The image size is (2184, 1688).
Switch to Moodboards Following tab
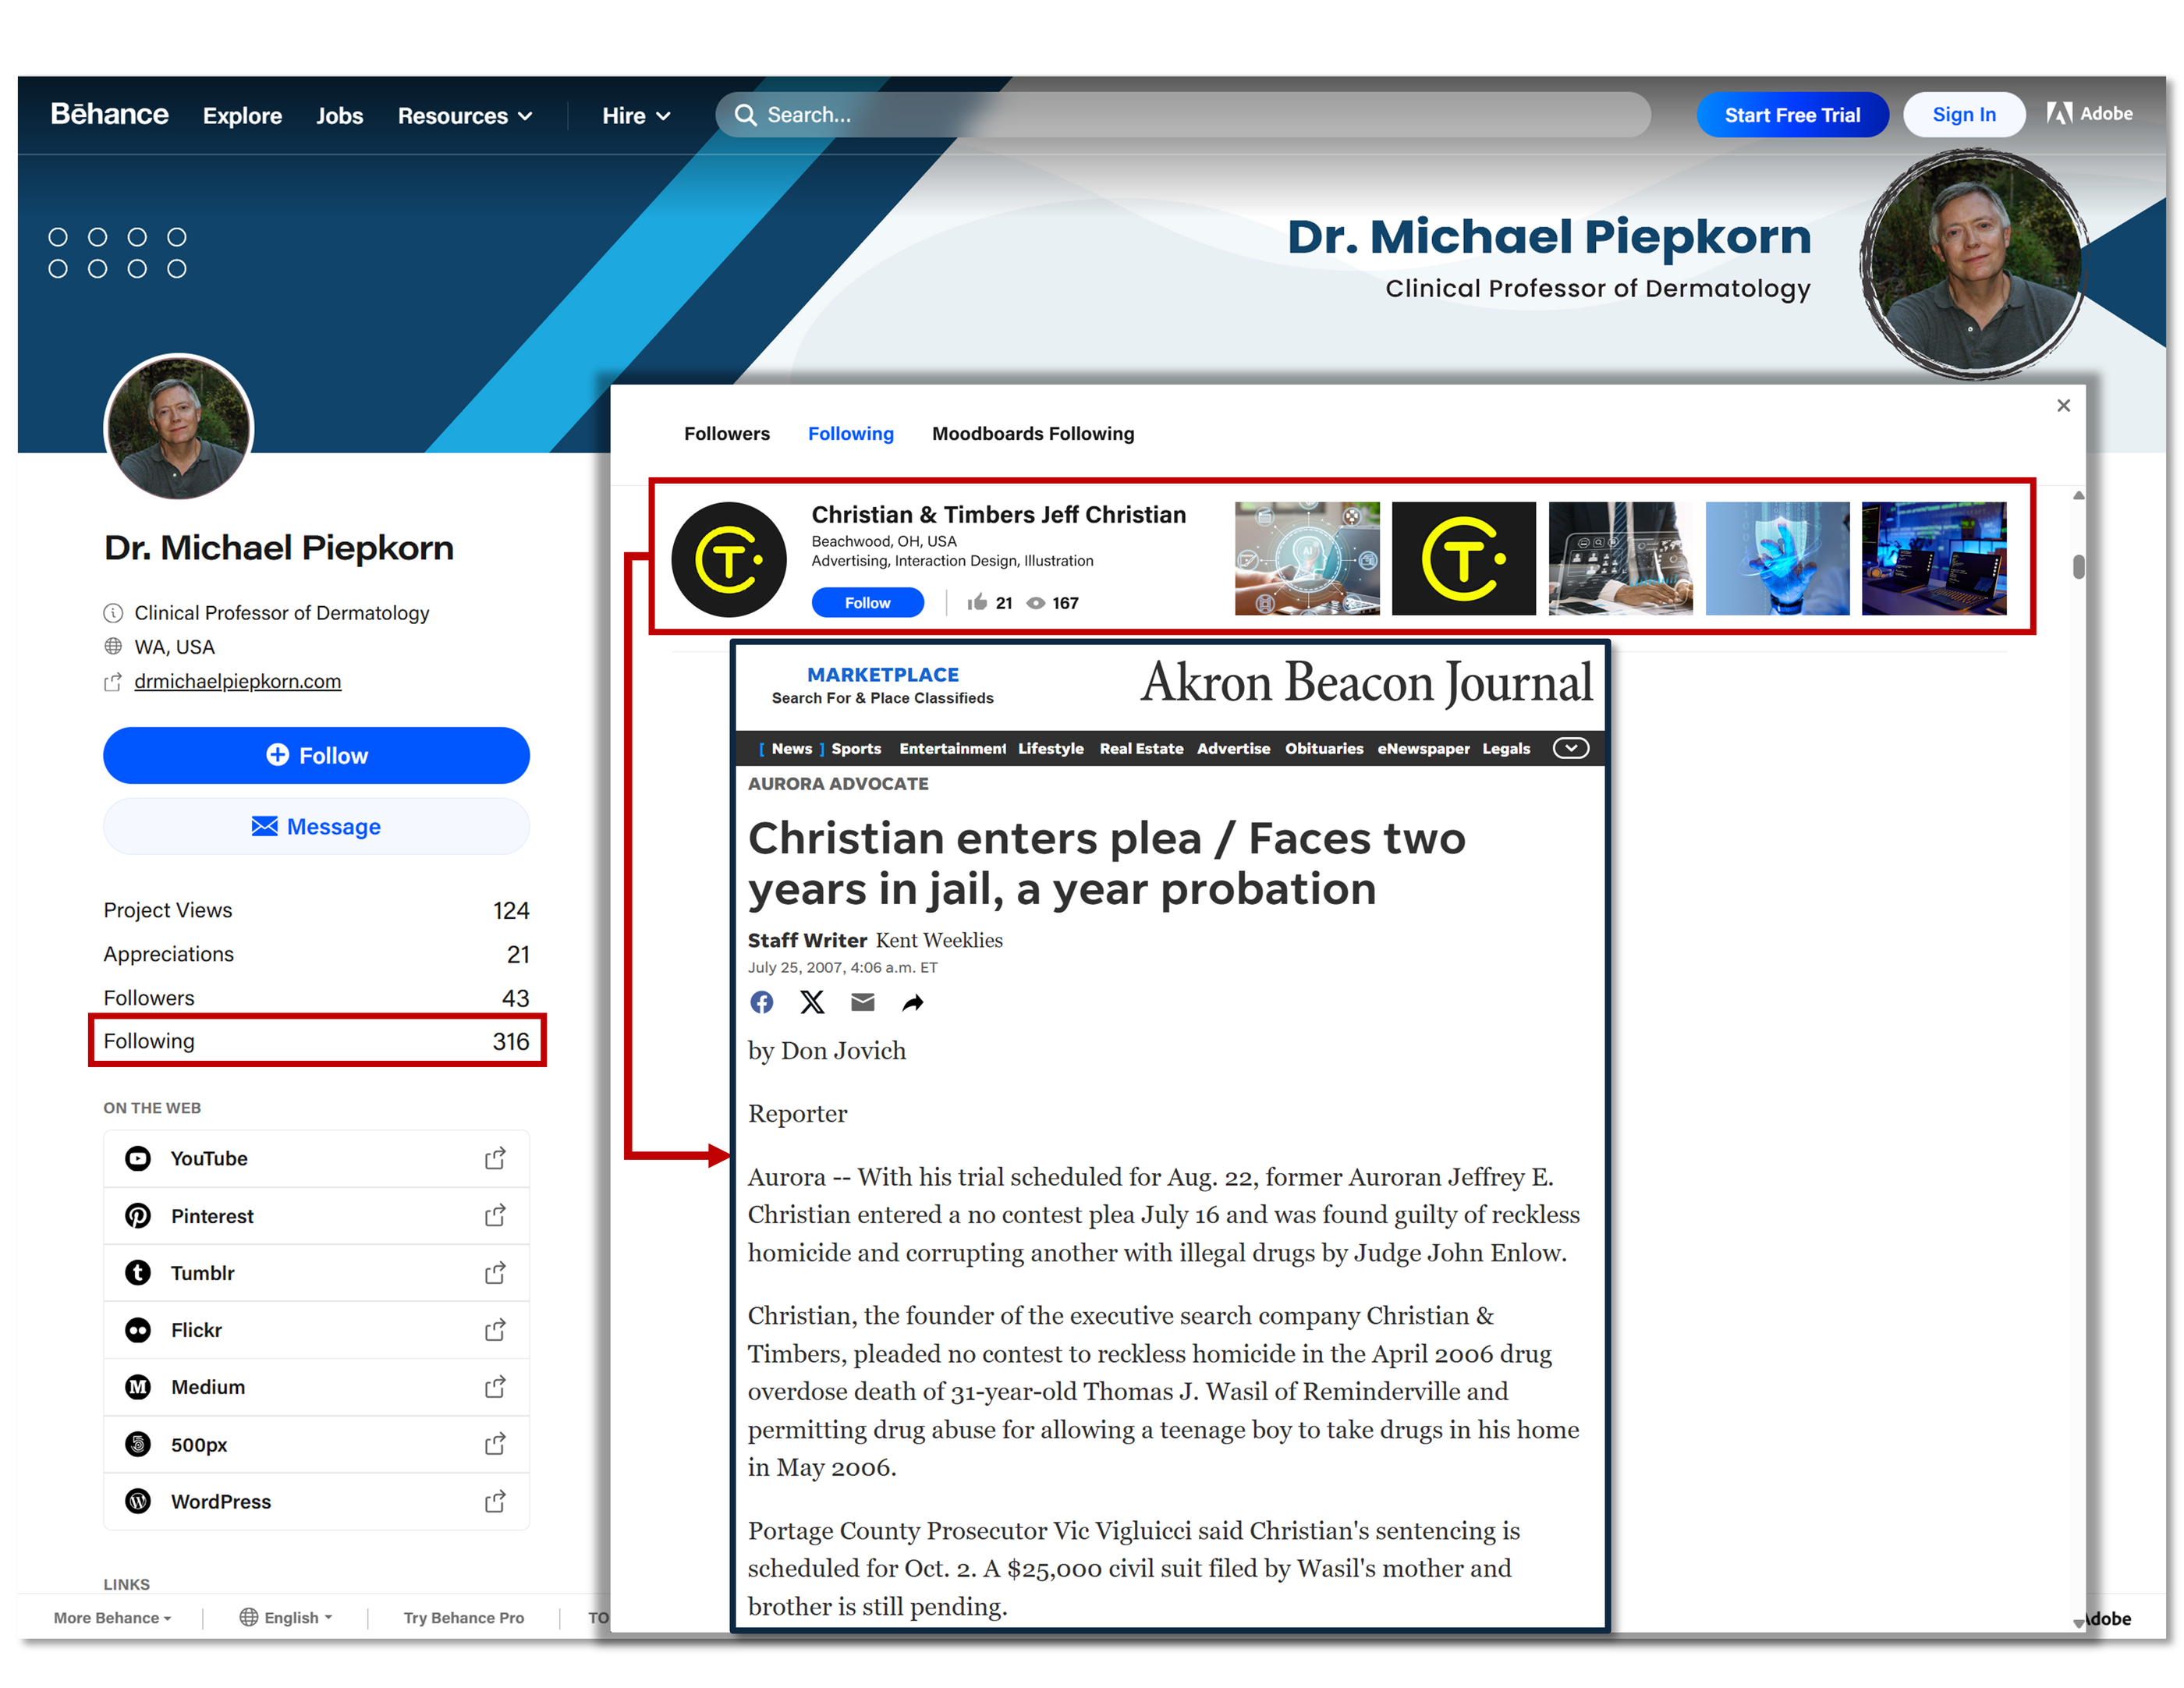pyautogui.click(x=1033, y=433)
